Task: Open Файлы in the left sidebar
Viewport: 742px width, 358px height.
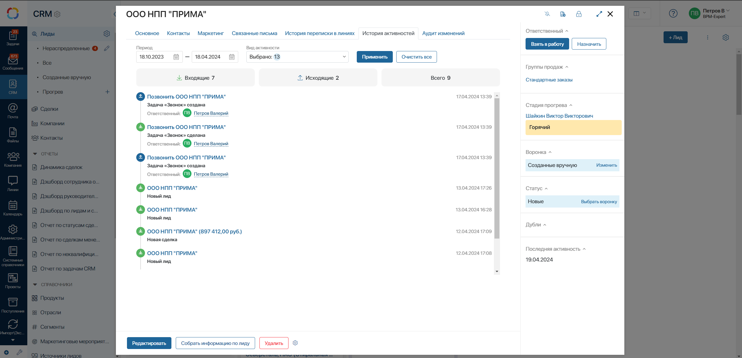Action: tap(13, 135)
